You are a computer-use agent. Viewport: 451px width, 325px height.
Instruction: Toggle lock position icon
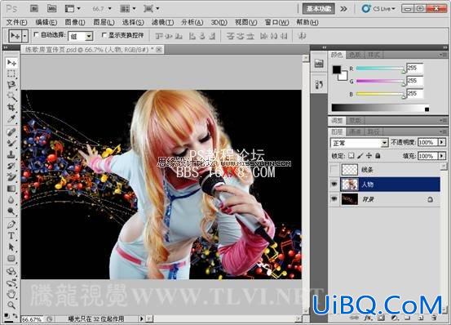click(369, 156)
